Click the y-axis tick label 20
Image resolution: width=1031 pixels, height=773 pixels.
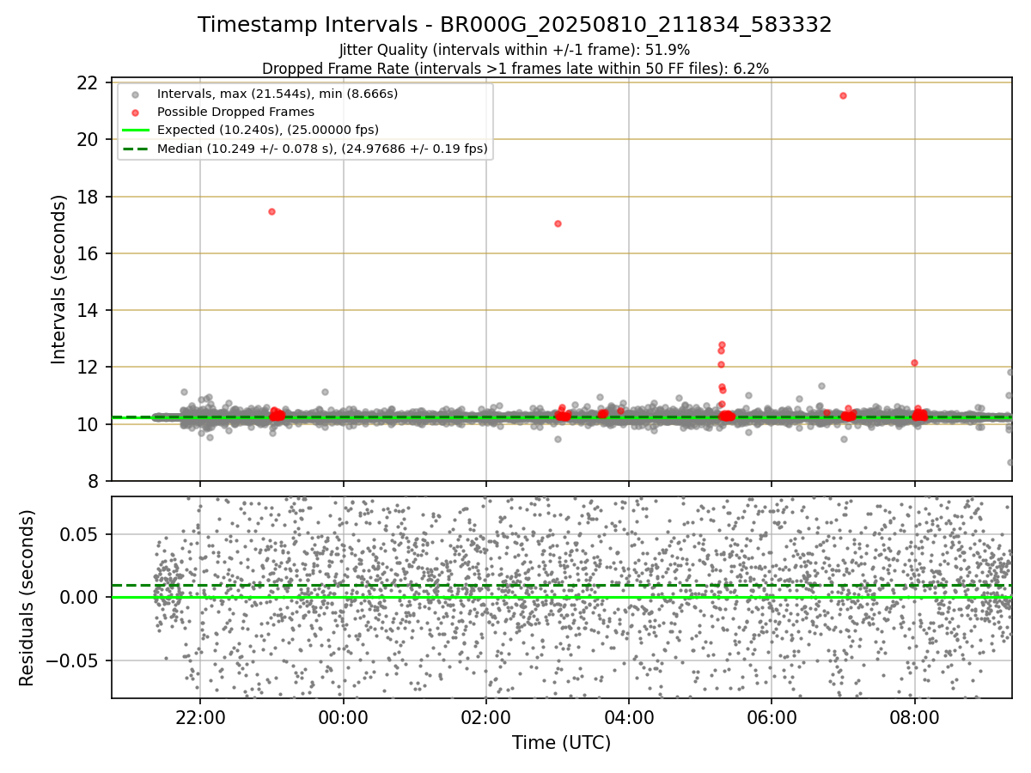tap(87, 140)
